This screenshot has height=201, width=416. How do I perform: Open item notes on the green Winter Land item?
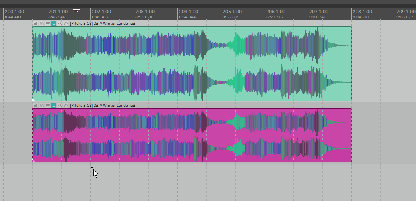point(48,23)
